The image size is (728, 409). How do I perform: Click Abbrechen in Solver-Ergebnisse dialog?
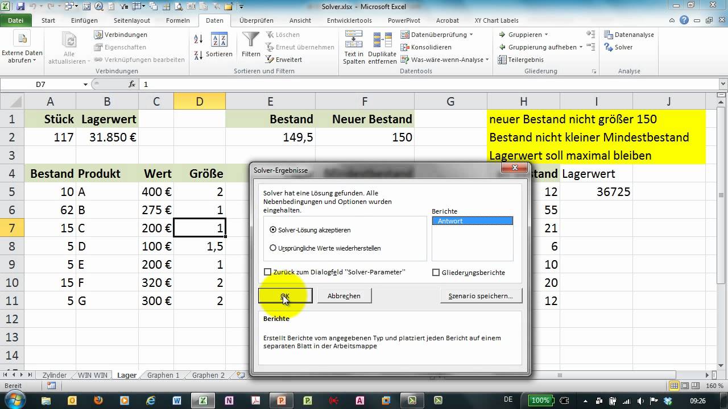click(344, 296)
